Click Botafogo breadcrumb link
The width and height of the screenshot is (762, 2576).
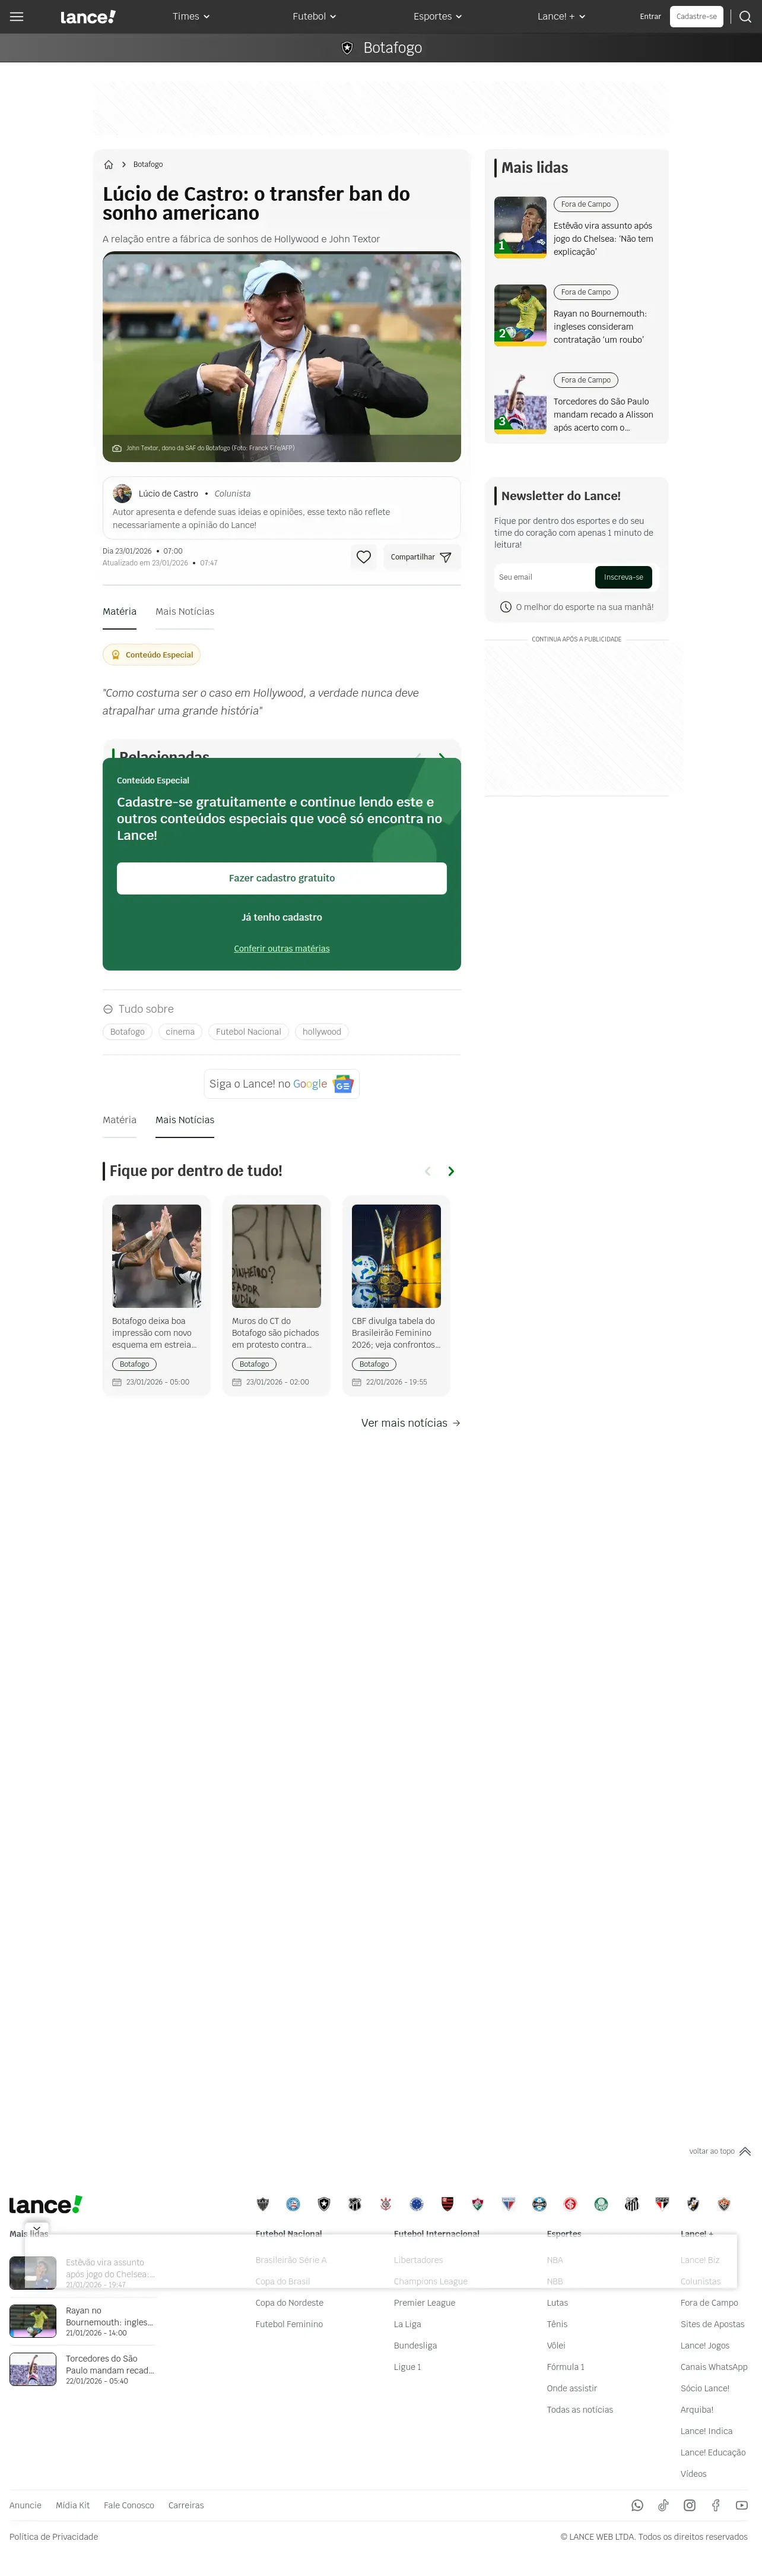click(x=148, y=164)
